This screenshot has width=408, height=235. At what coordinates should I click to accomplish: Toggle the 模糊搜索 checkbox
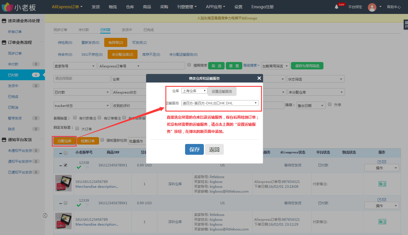pos(189,65)
